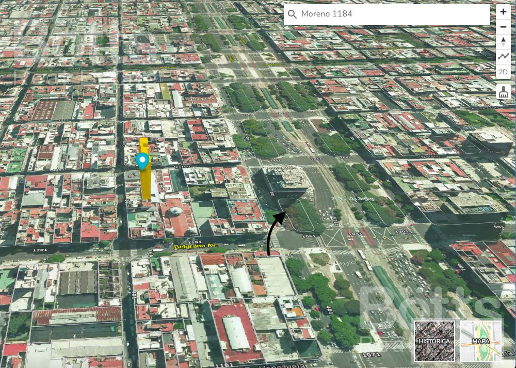Focus the address search field showing Moreno 1184

coord(386,14)
